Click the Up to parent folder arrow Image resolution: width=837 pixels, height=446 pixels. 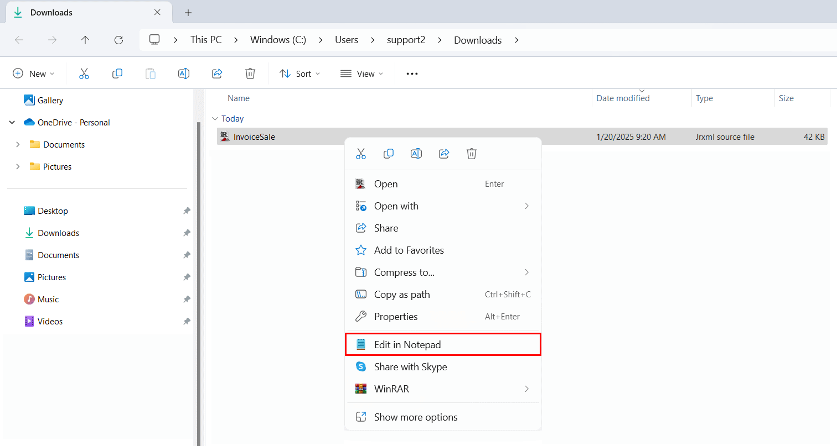pos(85,40)
